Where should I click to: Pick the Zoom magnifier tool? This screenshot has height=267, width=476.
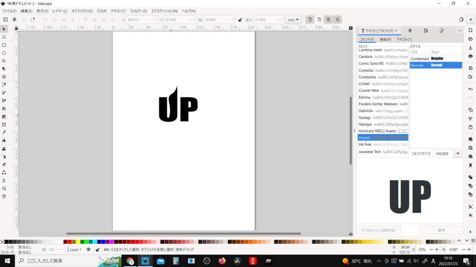tap(4, 189)
